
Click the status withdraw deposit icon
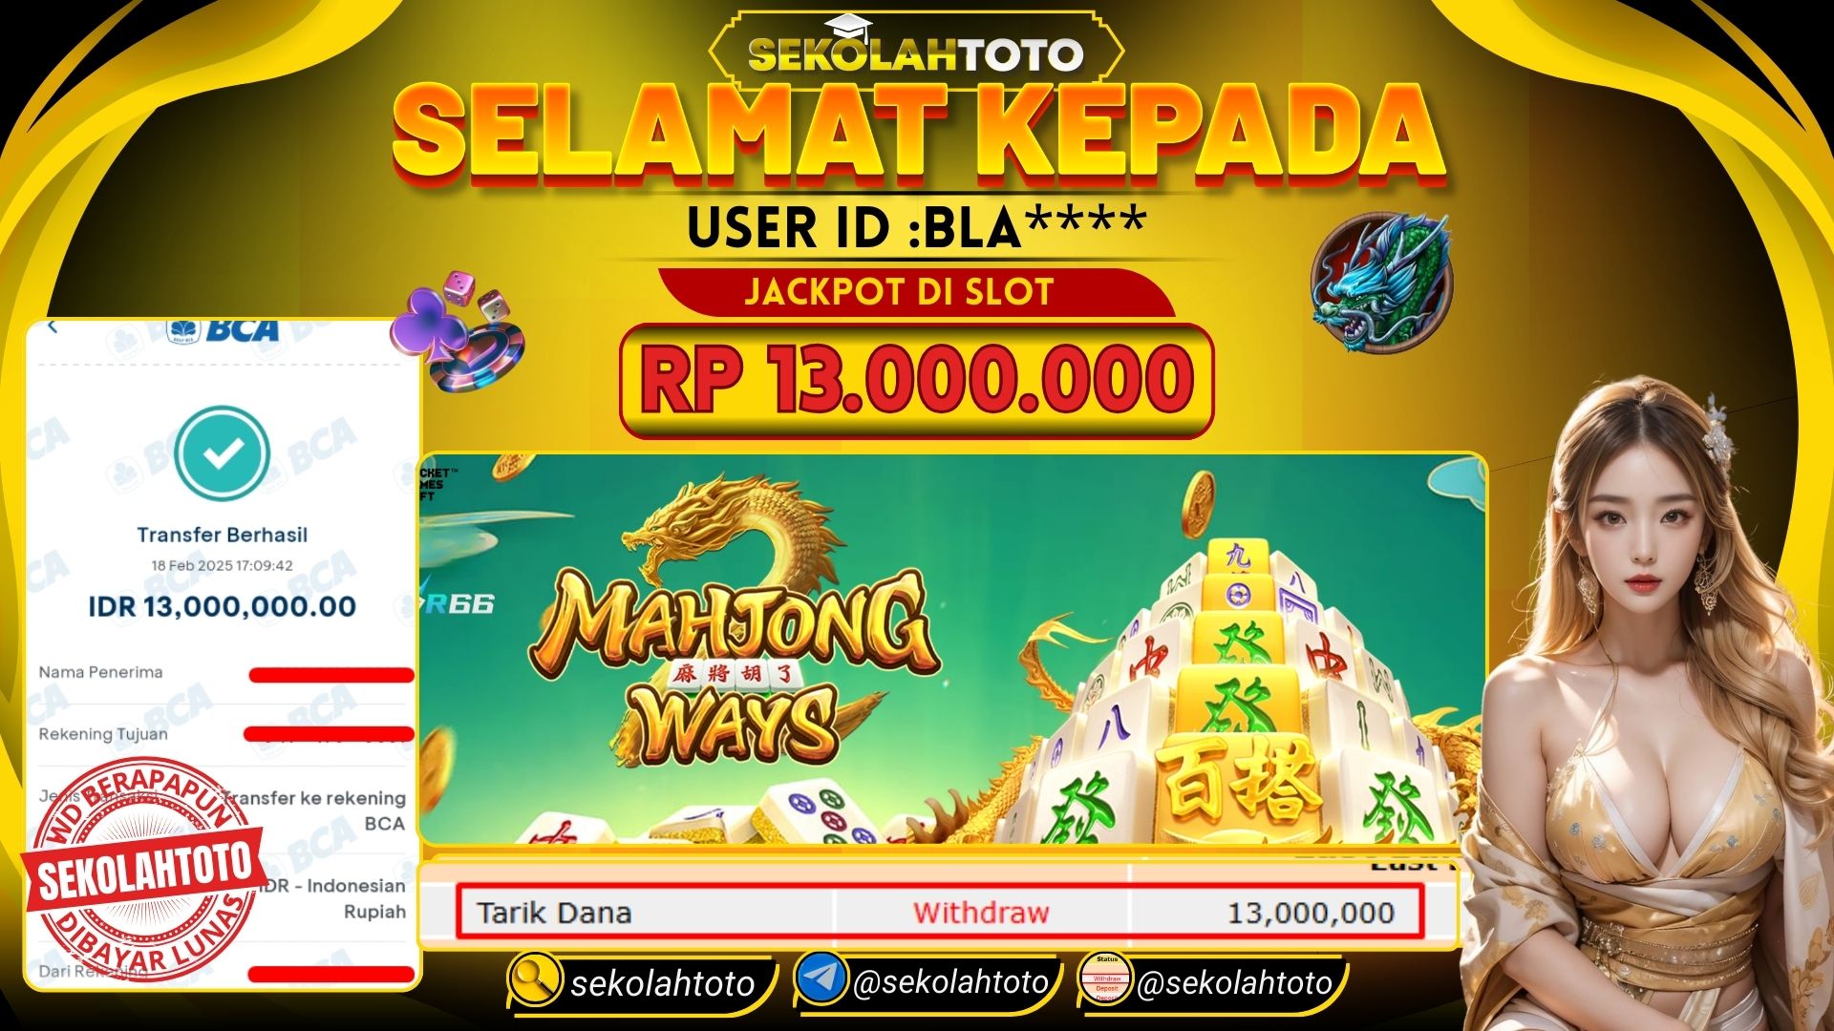coord(1106,978)
